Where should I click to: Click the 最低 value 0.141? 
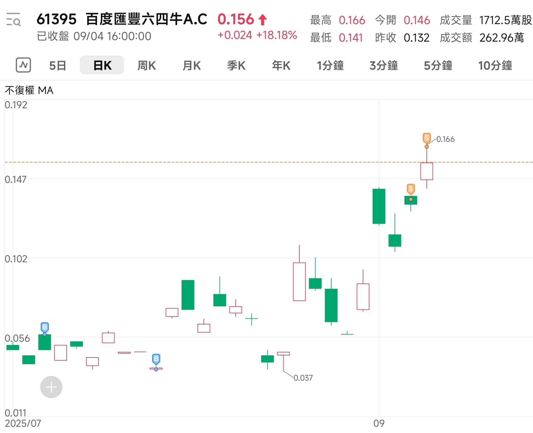[351, 38]
